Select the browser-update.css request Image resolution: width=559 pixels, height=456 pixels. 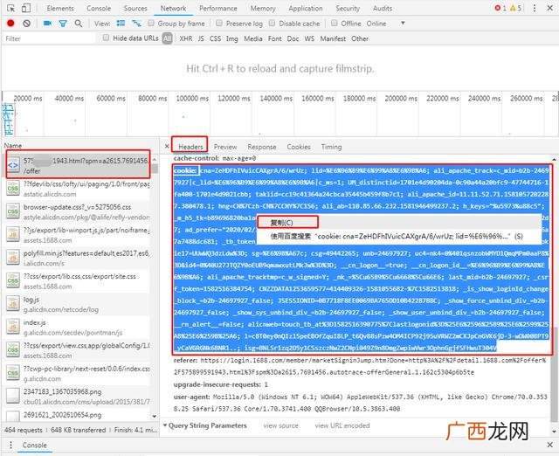(x=78, y=211)
